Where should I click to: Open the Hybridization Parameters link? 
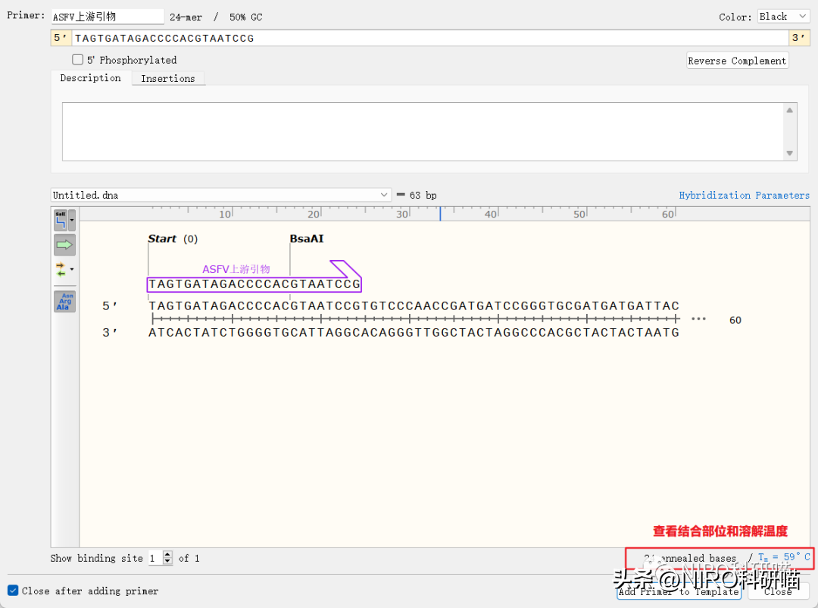[x=744, y=195]
